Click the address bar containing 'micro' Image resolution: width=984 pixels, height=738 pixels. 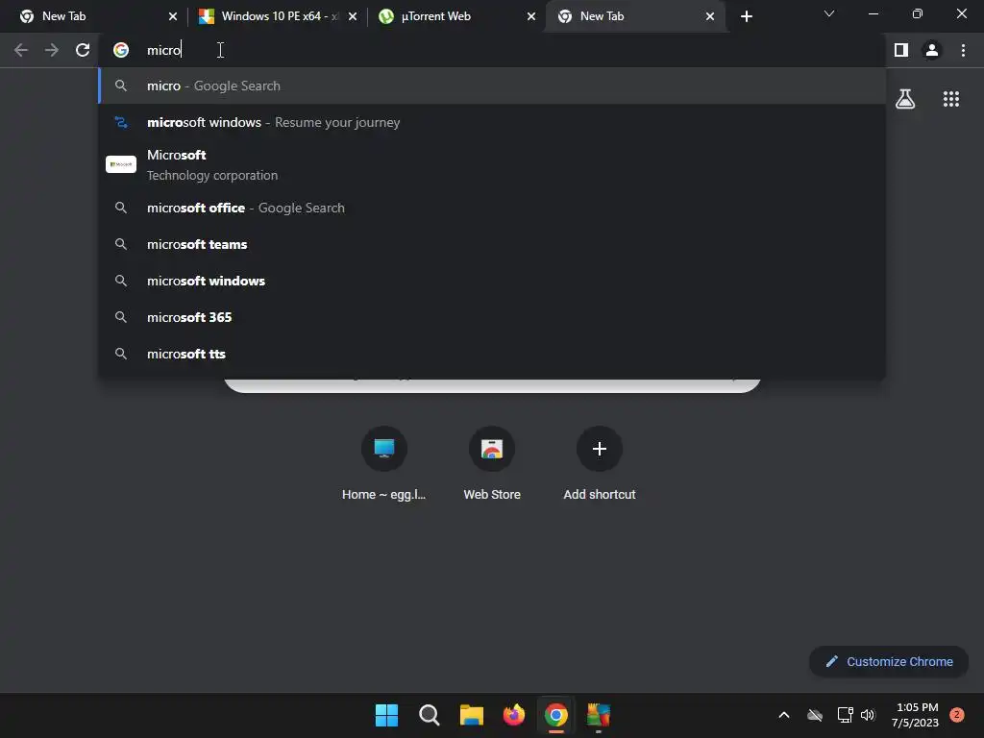[492, 50]
